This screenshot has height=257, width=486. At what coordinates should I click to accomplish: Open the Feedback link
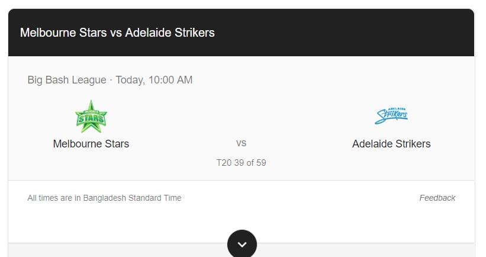coord(437,198)
